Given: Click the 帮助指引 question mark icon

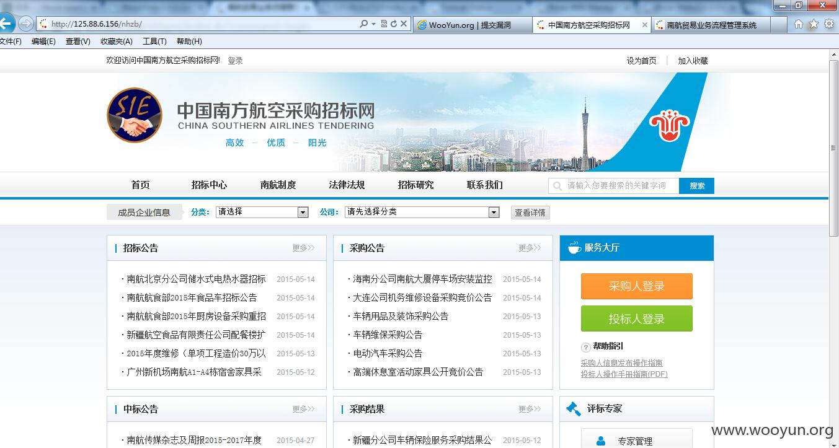Looking at the screenshot, I should pos(585,347).
